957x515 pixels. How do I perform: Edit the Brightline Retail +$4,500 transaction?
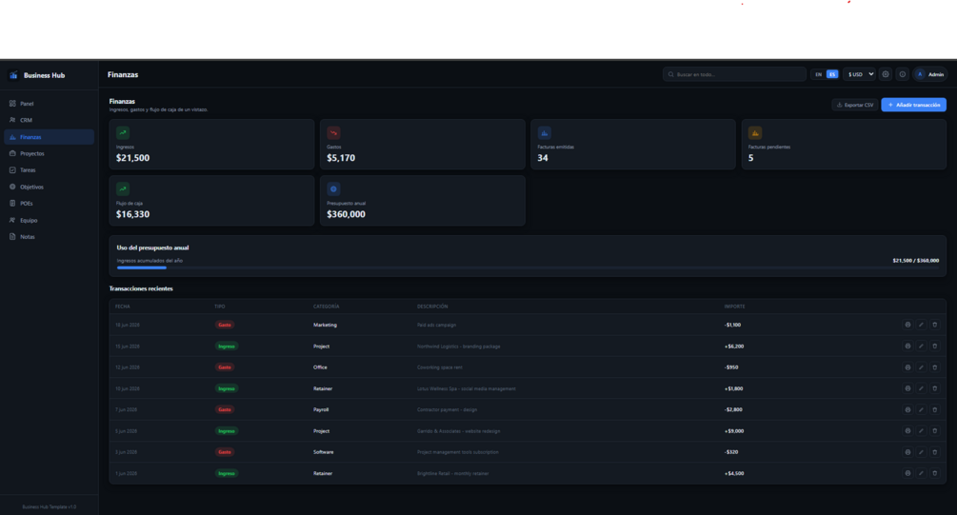921,473
